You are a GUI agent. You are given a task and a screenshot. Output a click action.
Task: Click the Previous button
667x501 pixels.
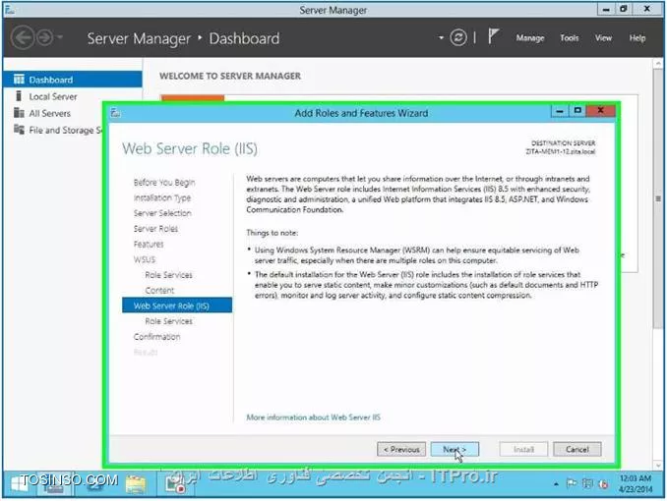tap(401, 449)
